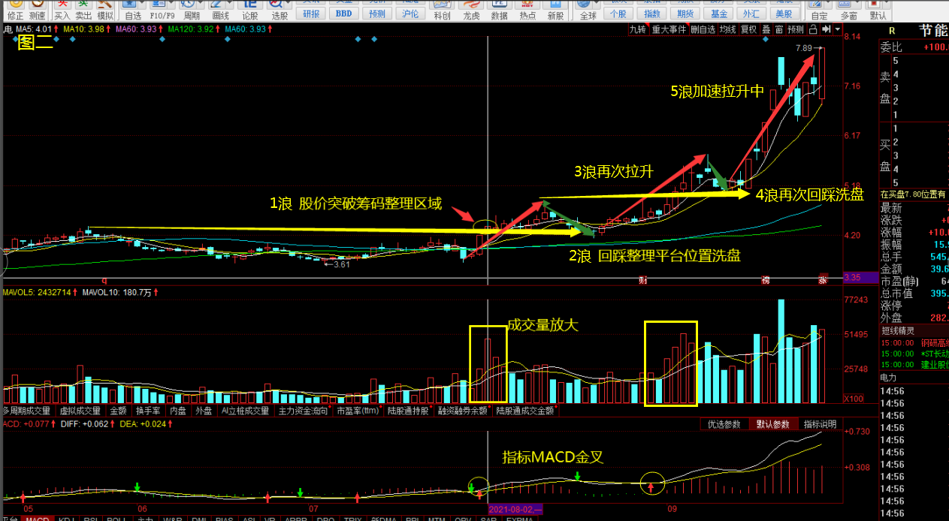
Task: Click the 预测 forecast toolbar button
Action: point(376,13)
